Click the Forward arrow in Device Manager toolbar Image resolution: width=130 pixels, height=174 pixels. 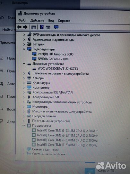pos(25,27)
